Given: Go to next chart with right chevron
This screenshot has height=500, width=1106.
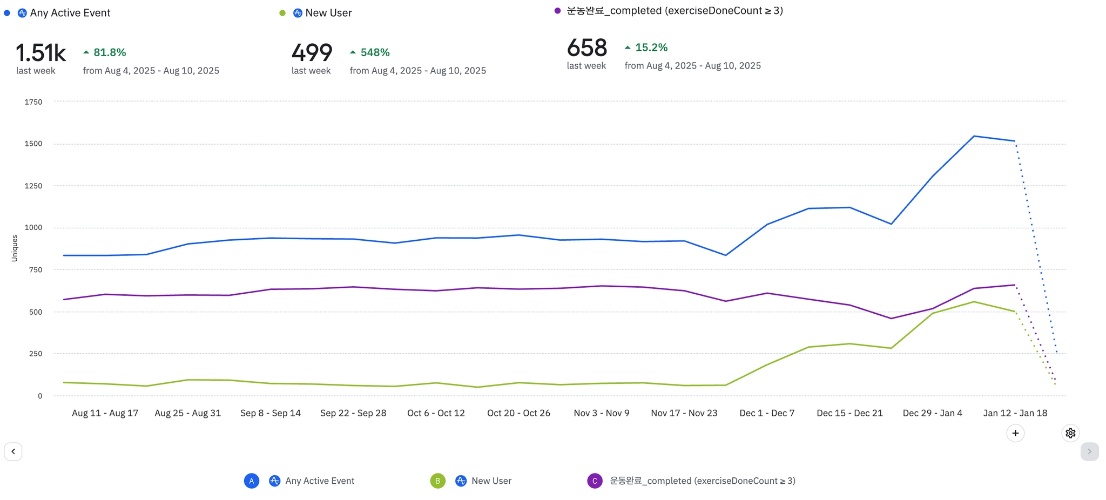Looking at the screenshot, I should coord(1089,451).
